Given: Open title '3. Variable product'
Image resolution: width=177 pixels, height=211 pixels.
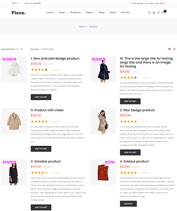Looking at the screenshot, I should [x=45, y=162].
